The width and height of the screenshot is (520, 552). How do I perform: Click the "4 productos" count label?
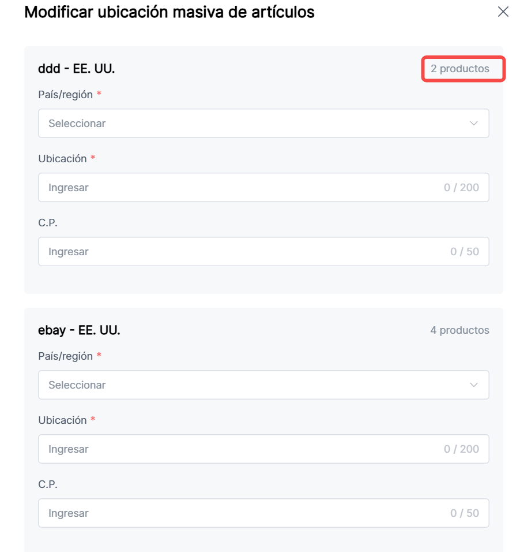459,330
